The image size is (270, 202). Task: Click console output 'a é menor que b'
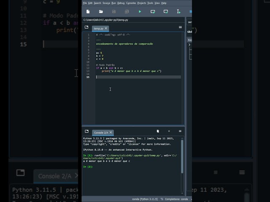pos(107,161)
